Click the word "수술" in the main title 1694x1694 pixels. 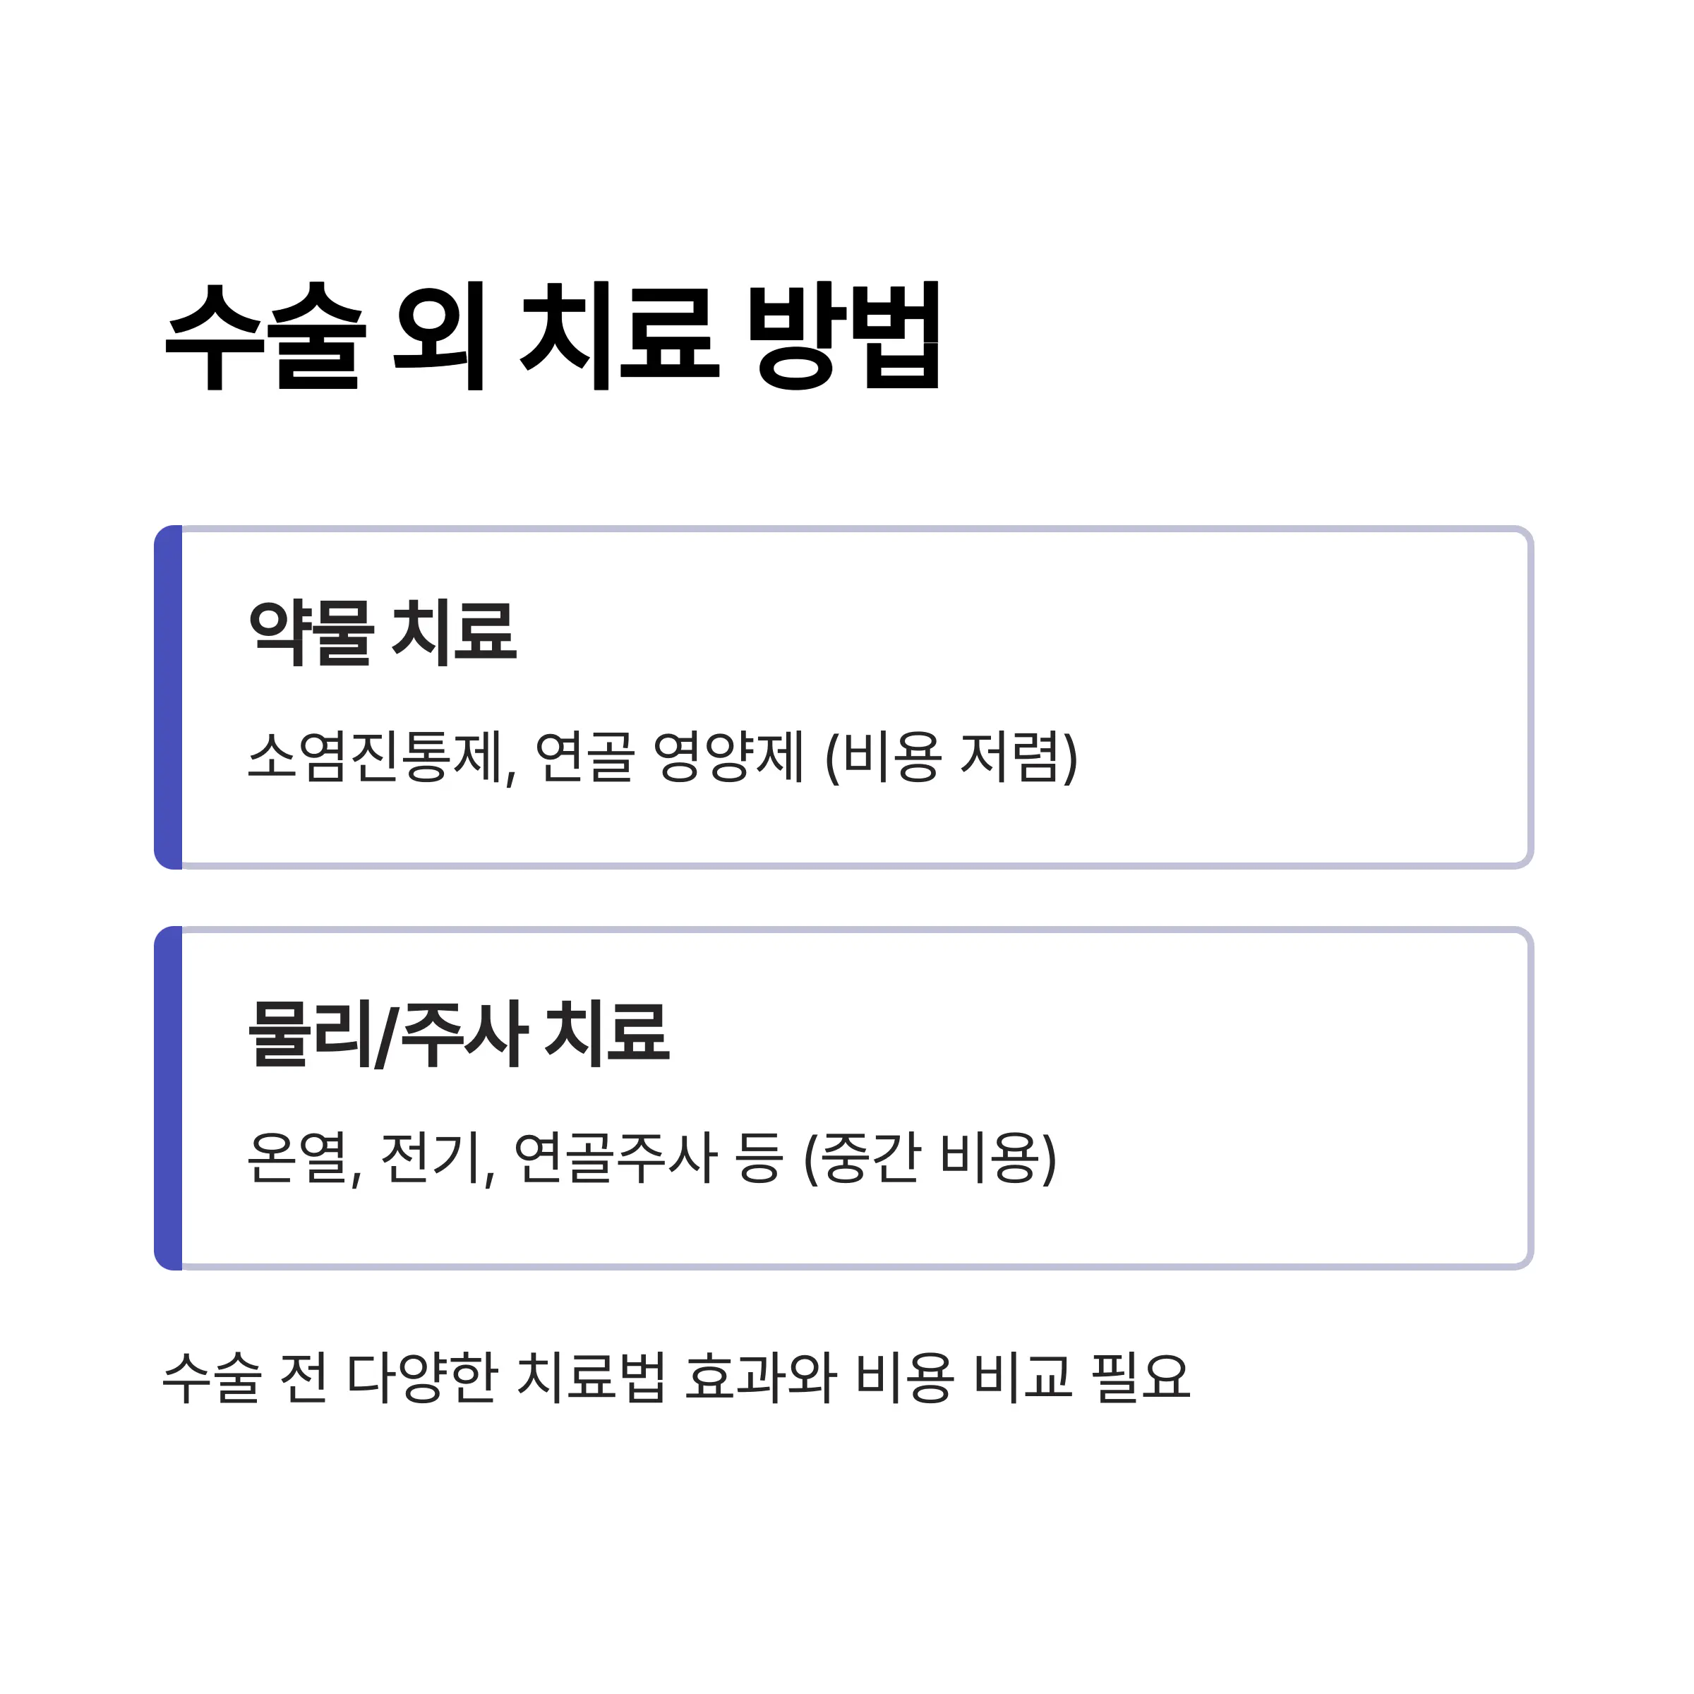coord(265,336)
